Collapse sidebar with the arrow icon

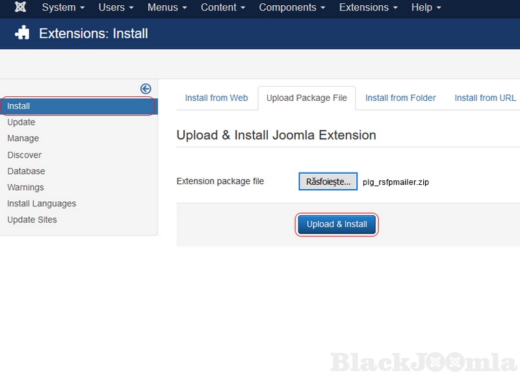click(x=146, y=89)
